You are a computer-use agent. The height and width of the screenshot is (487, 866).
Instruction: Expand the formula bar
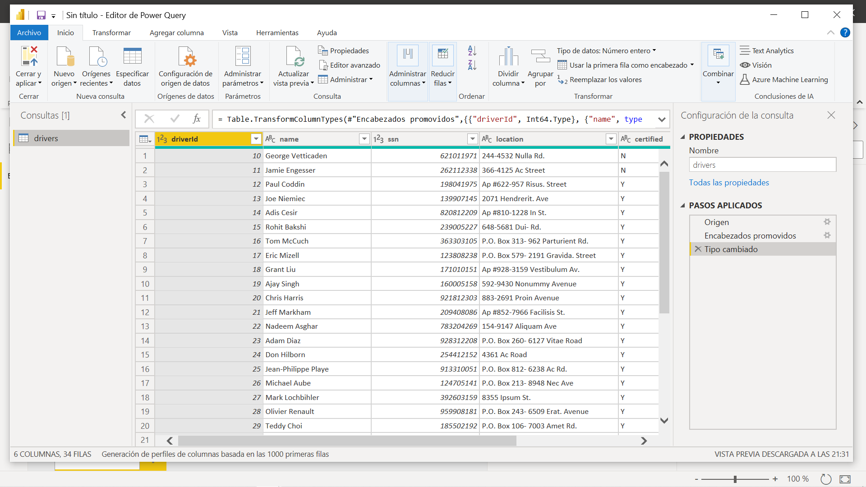click(x=662, y=119)
